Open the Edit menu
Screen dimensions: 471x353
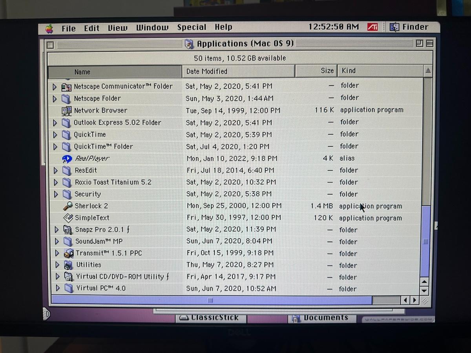click(92, 28)
